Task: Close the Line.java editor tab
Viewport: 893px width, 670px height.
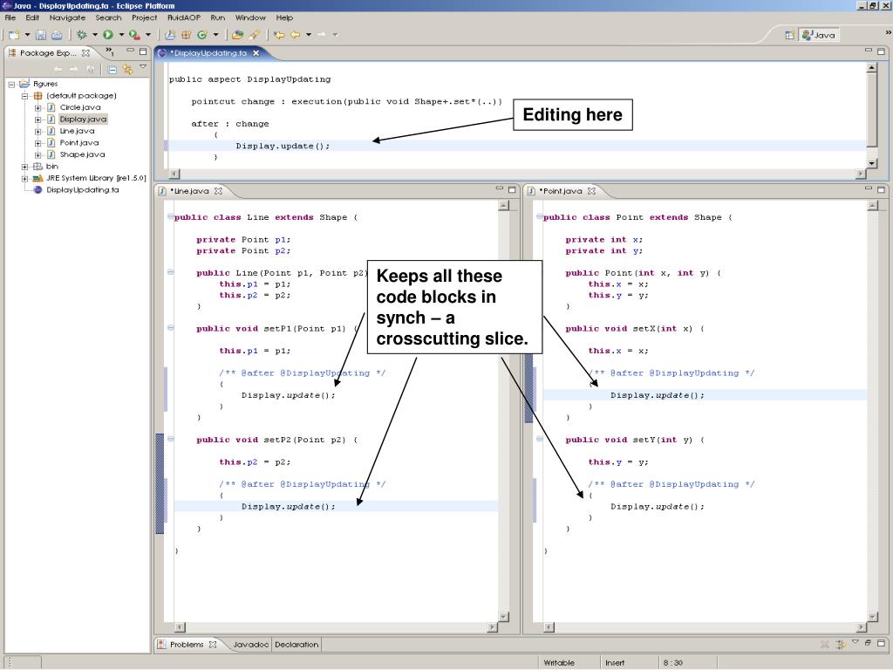Action: (218, 191)
